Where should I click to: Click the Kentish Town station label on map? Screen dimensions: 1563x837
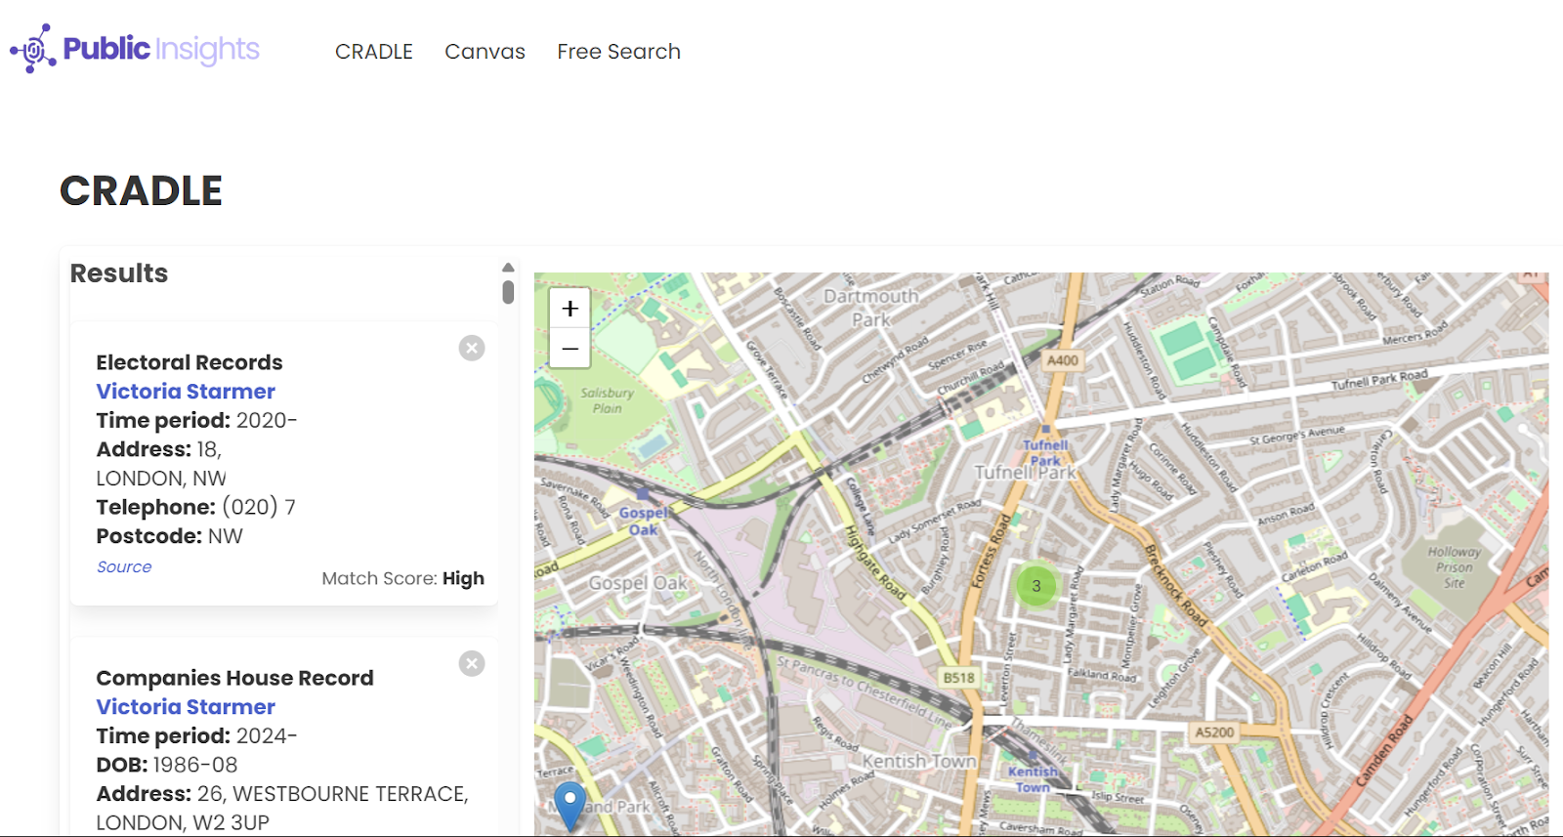[x=1033, y=778]
